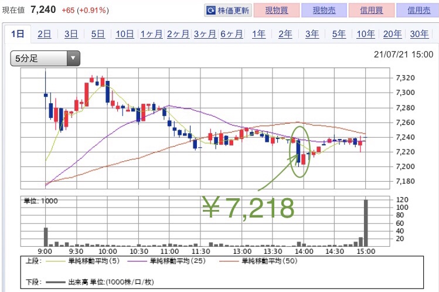Click the 株価更新 refresh button
439x292 pixels.
228,11
